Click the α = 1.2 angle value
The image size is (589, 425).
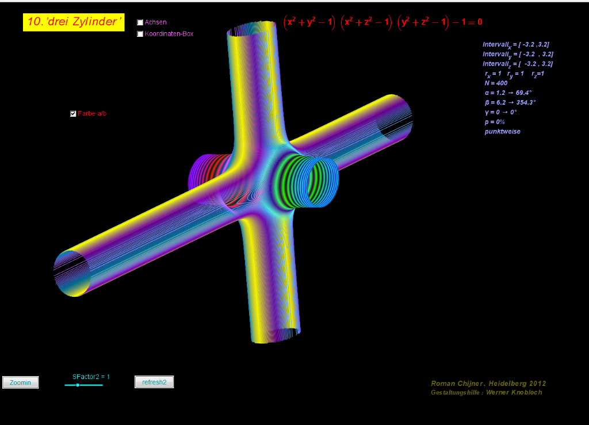coord(508,93)
